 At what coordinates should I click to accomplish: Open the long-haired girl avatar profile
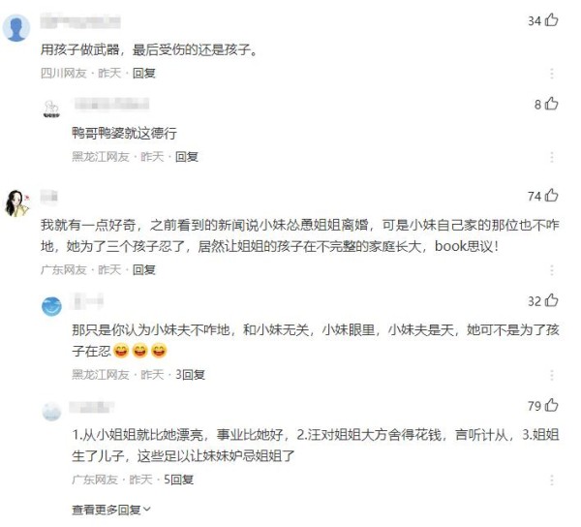[16, 203]
